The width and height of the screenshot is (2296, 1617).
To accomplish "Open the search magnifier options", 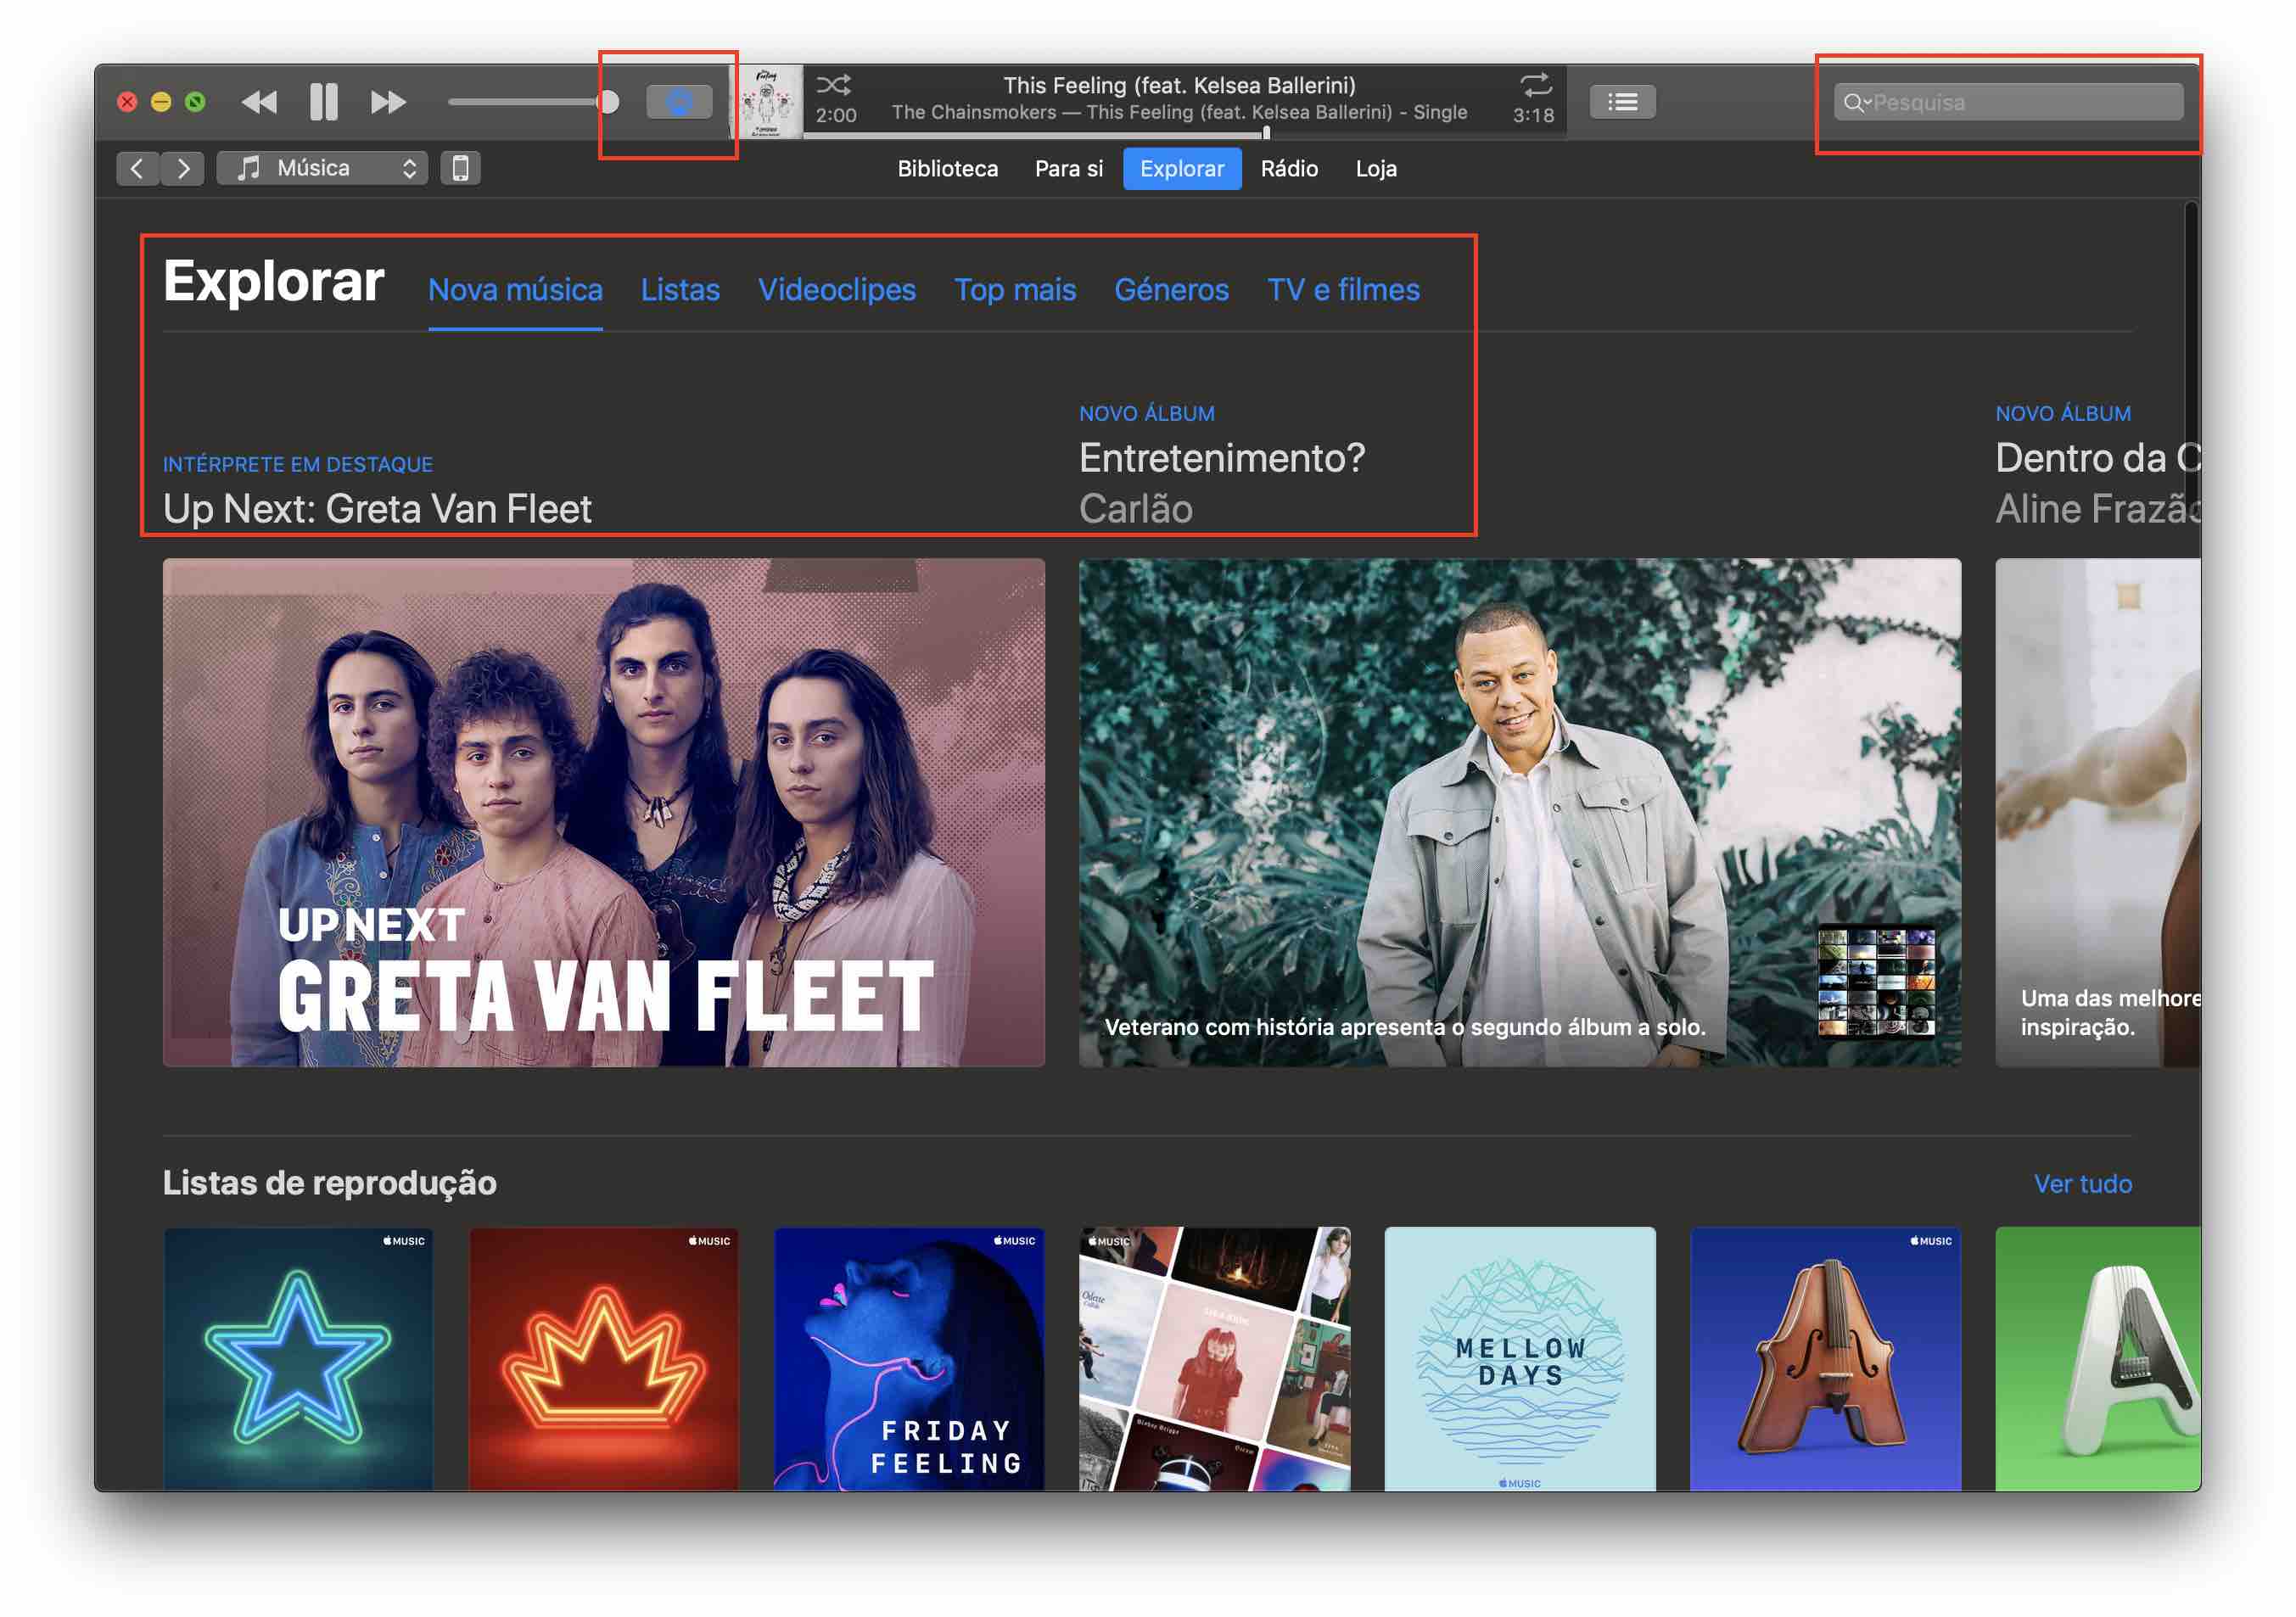I will pyautogui.click(x=1856, y=103).
